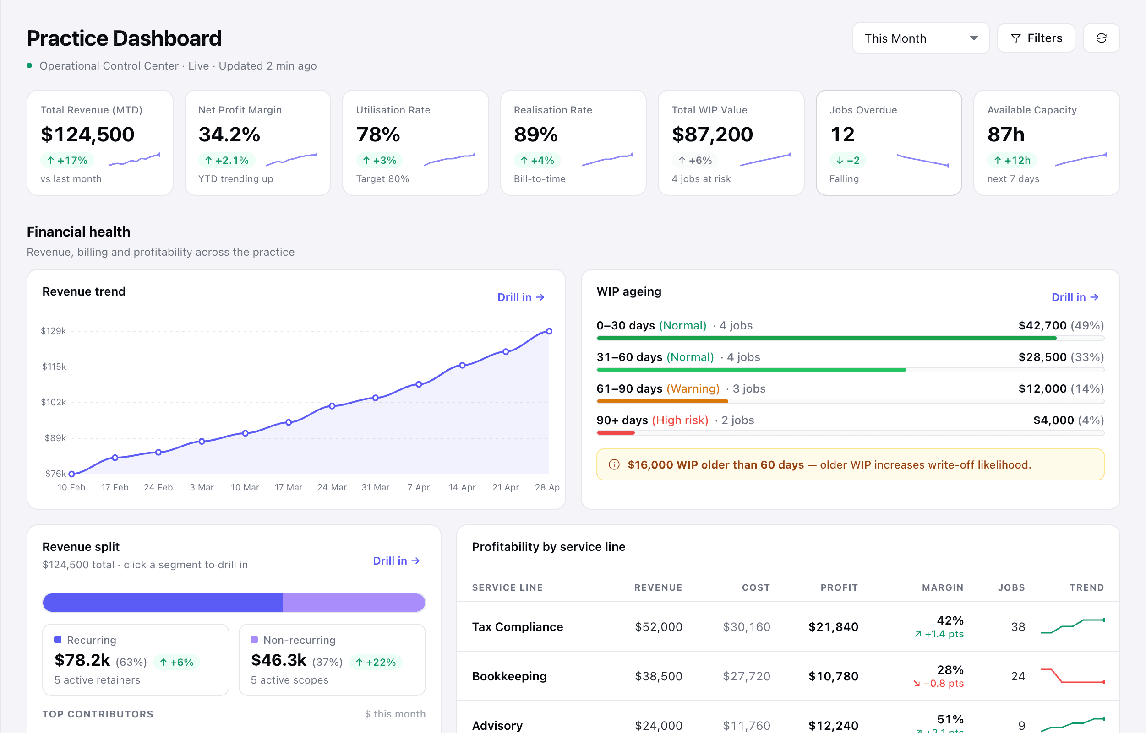Click the info icon in WIP warning

click(x=614, y=464)
